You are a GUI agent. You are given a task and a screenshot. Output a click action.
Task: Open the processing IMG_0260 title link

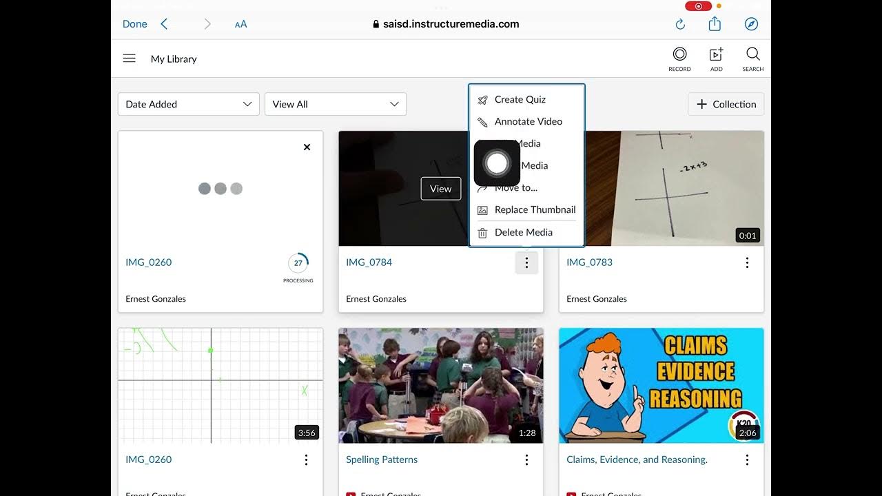(148, 262)
